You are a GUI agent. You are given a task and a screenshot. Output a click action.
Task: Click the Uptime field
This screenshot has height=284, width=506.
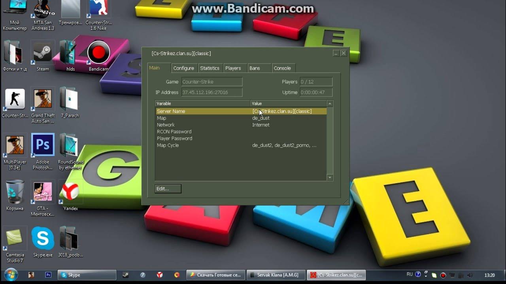pos(316,92)
